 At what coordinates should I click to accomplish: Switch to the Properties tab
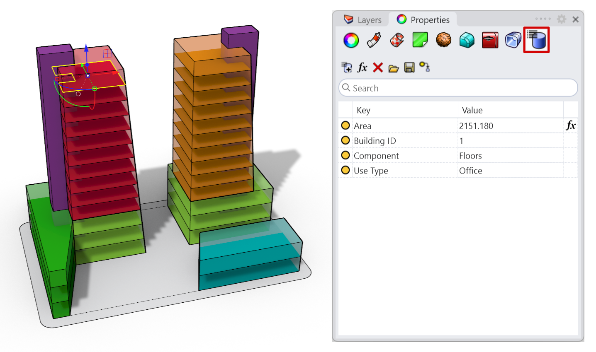pos(424,19)
